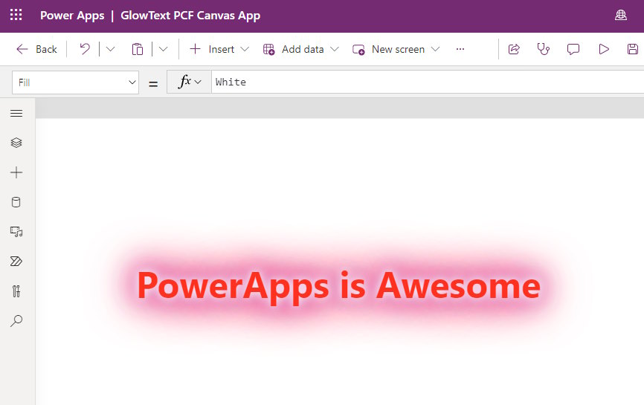Expand the undo options chevron
Screen dimensions: 644x405
point(111,49)
